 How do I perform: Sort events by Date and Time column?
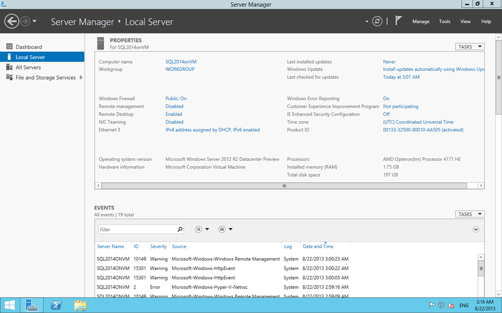[x=318, y=246]
